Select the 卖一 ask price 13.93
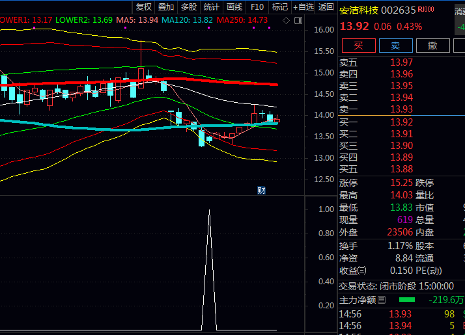The height and width of the screenshot is (335, 465). 402,109
